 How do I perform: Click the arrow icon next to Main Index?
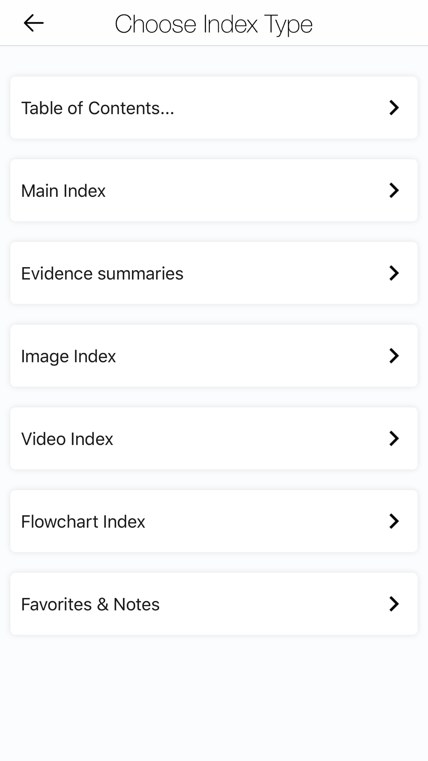click(394, 190)
